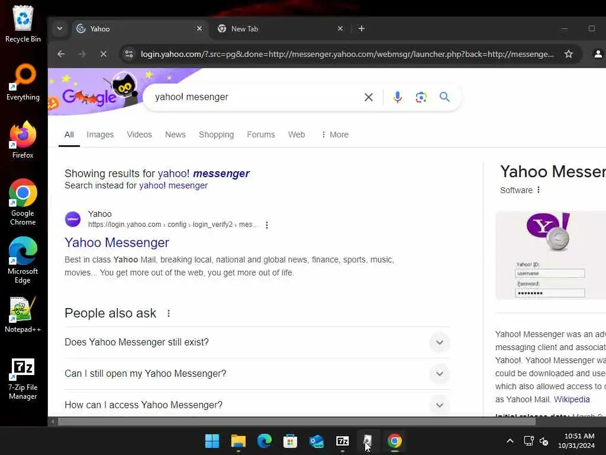
Task: Open 7-Zip File Manager desktop shortcut
Action: pyautogui.click(x=23, y=379)
